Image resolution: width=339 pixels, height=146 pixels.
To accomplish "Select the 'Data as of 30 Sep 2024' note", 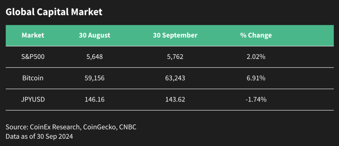I will point(38,136).
